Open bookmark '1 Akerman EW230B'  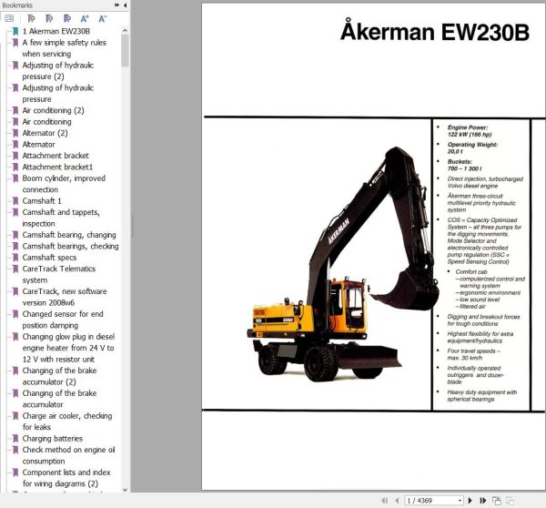coord(56,31)
